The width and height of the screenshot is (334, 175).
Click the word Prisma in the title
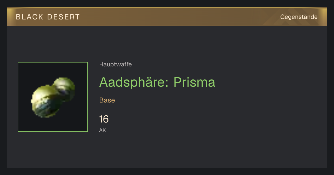click(x=194, y=82)
